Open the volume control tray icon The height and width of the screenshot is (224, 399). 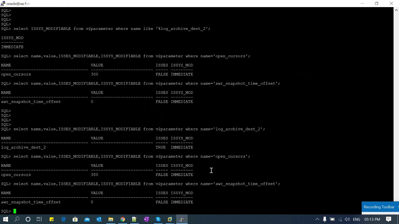[347, 219]
